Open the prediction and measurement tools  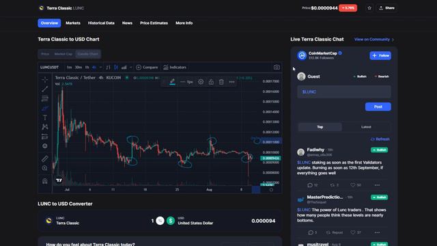(44, 137)
